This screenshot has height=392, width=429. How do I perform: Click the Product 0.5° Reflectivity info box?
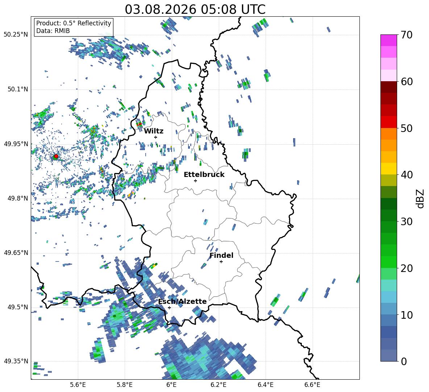74,27
